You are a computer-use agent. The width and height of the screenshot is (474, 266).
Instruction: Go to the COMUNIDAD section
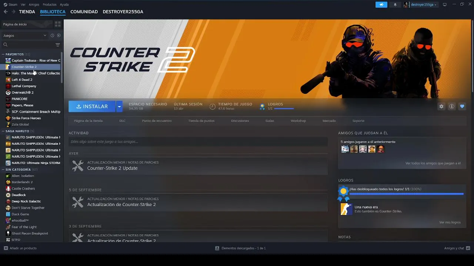tap(84, 12)
